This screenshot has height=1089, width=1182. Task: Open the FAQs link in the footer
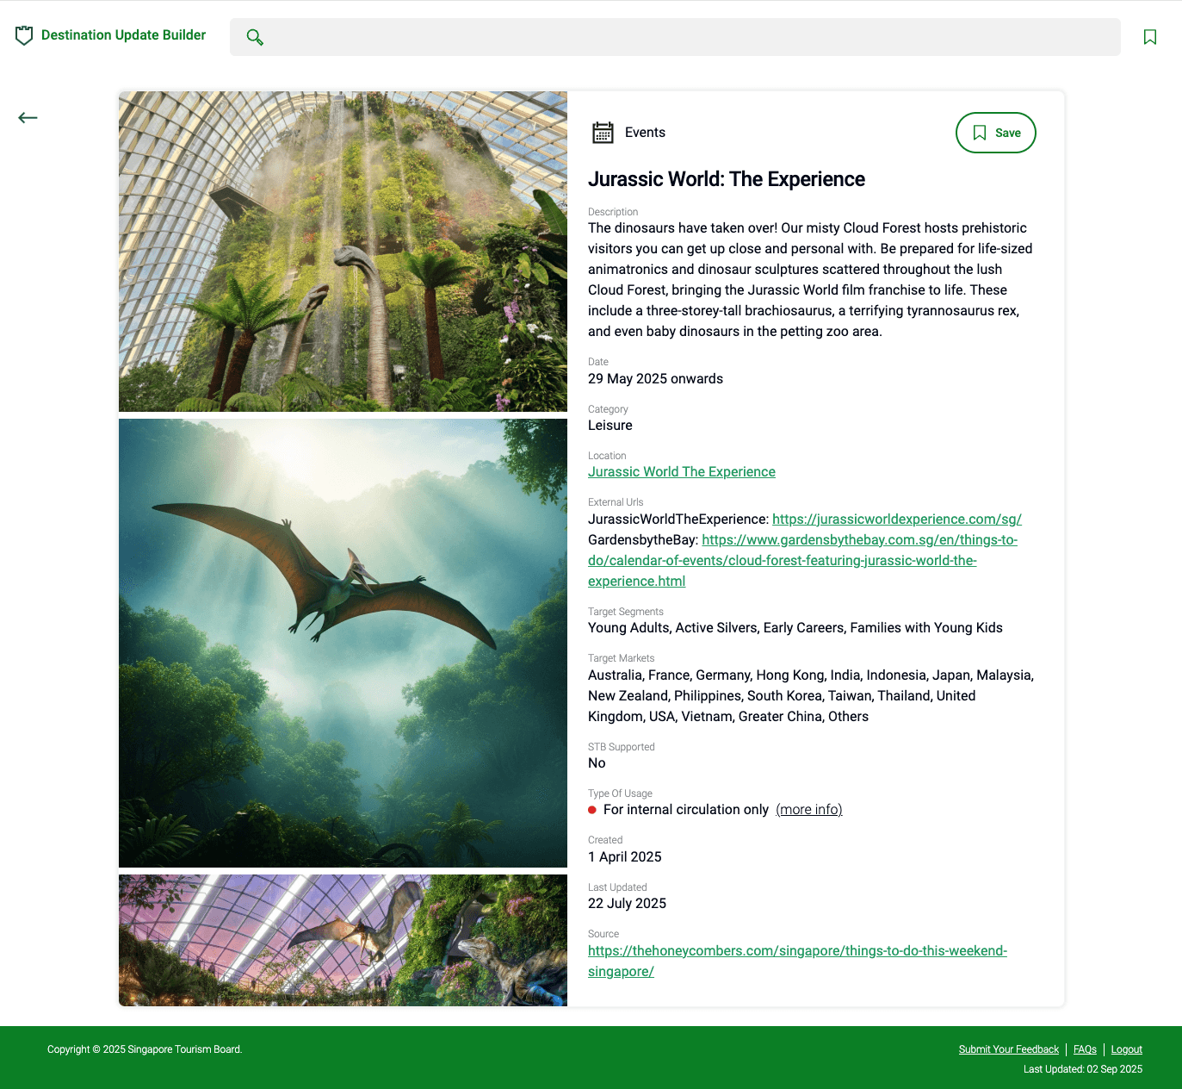click(1085, 1049)
